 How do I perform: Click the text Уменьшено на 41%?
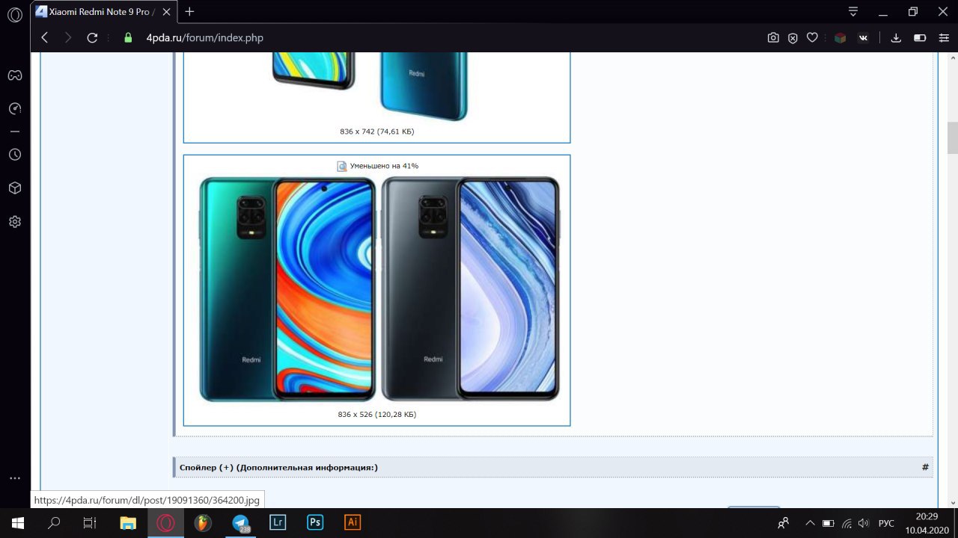384,166
